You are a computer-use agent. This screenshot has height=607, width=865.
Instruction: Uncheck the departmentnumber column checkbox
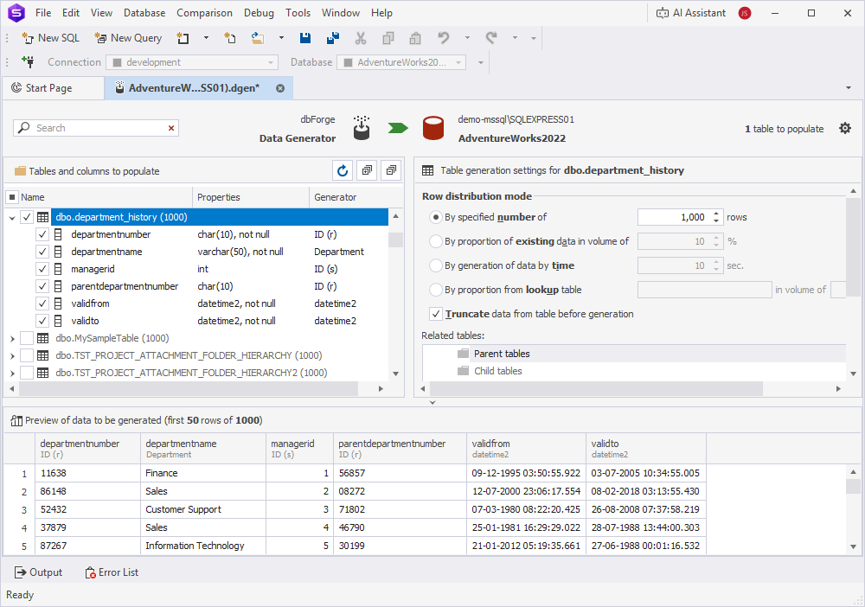tap(42, 234)
